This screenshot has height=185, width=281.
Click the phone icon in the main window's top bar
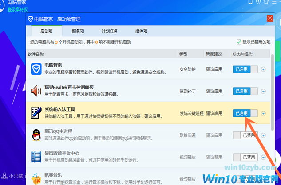click(x=250, y=2)
